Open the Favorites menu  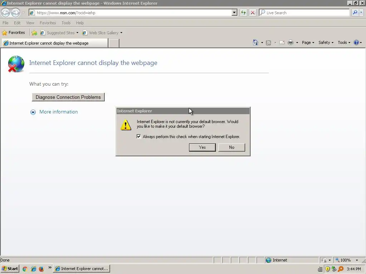[x=48, y=23]
